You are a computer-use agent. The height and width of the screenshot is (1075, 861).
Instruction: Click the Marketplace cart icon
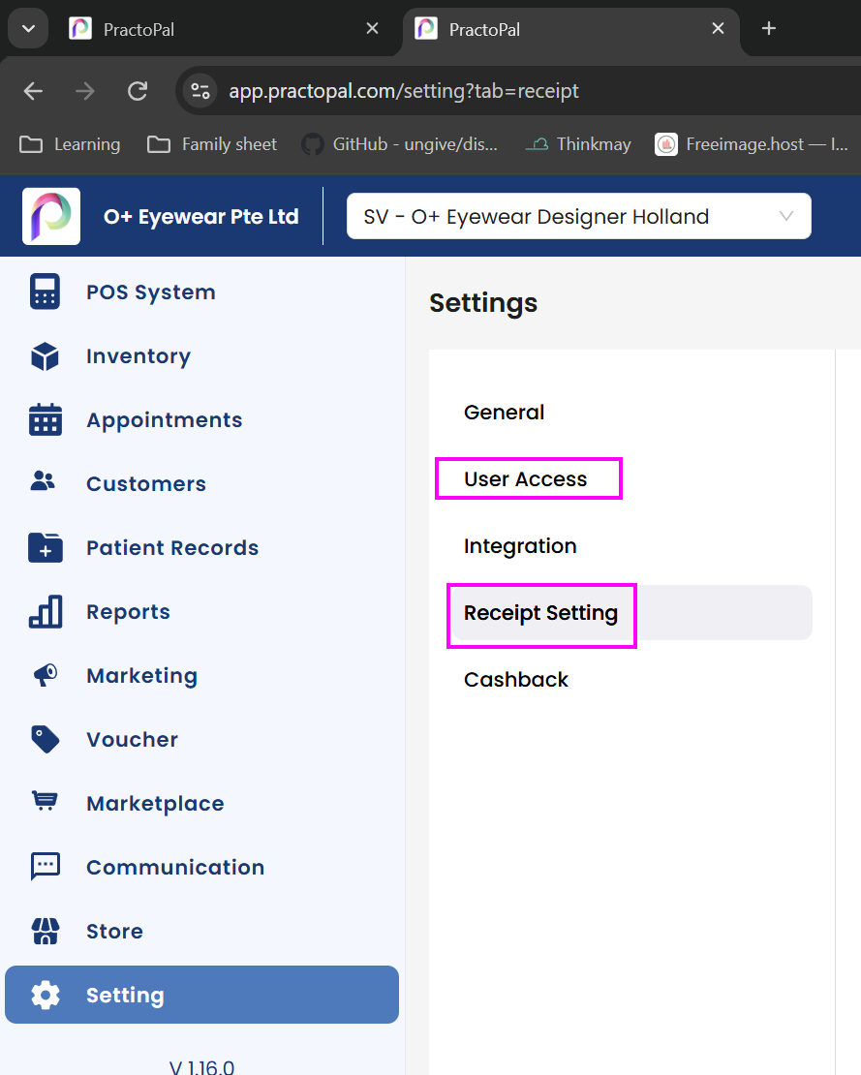click(46, 800)
